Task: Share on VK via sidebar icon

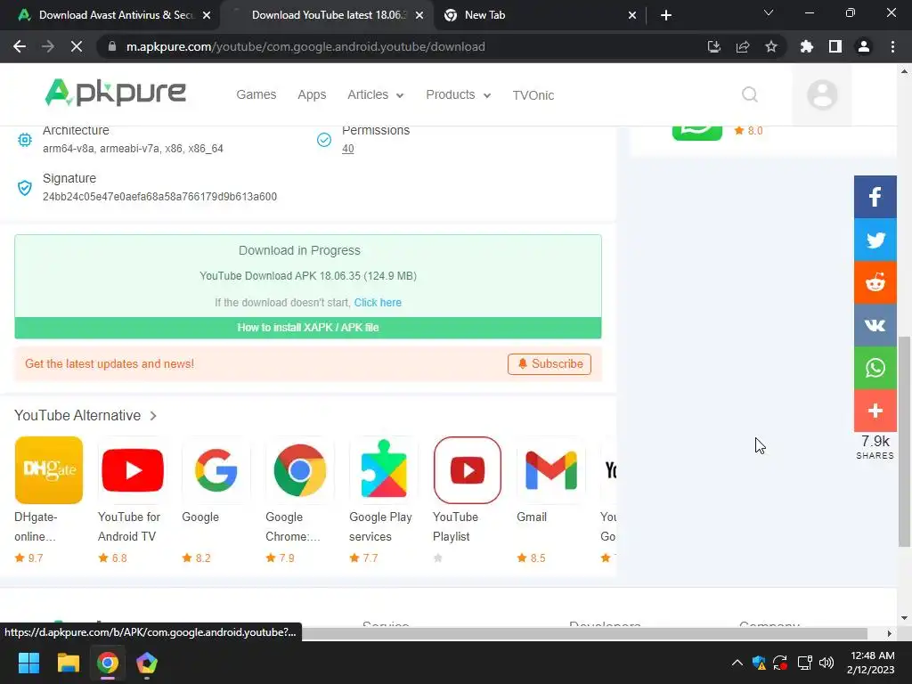Action: coord(875,325)
